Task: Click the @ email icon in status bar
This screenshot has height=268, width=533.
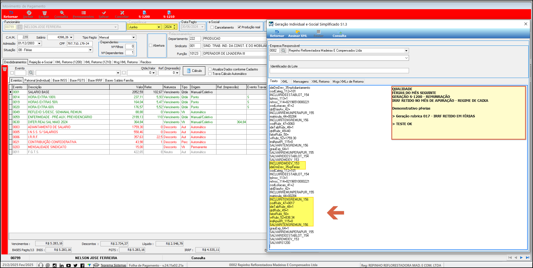Action: 48,265
